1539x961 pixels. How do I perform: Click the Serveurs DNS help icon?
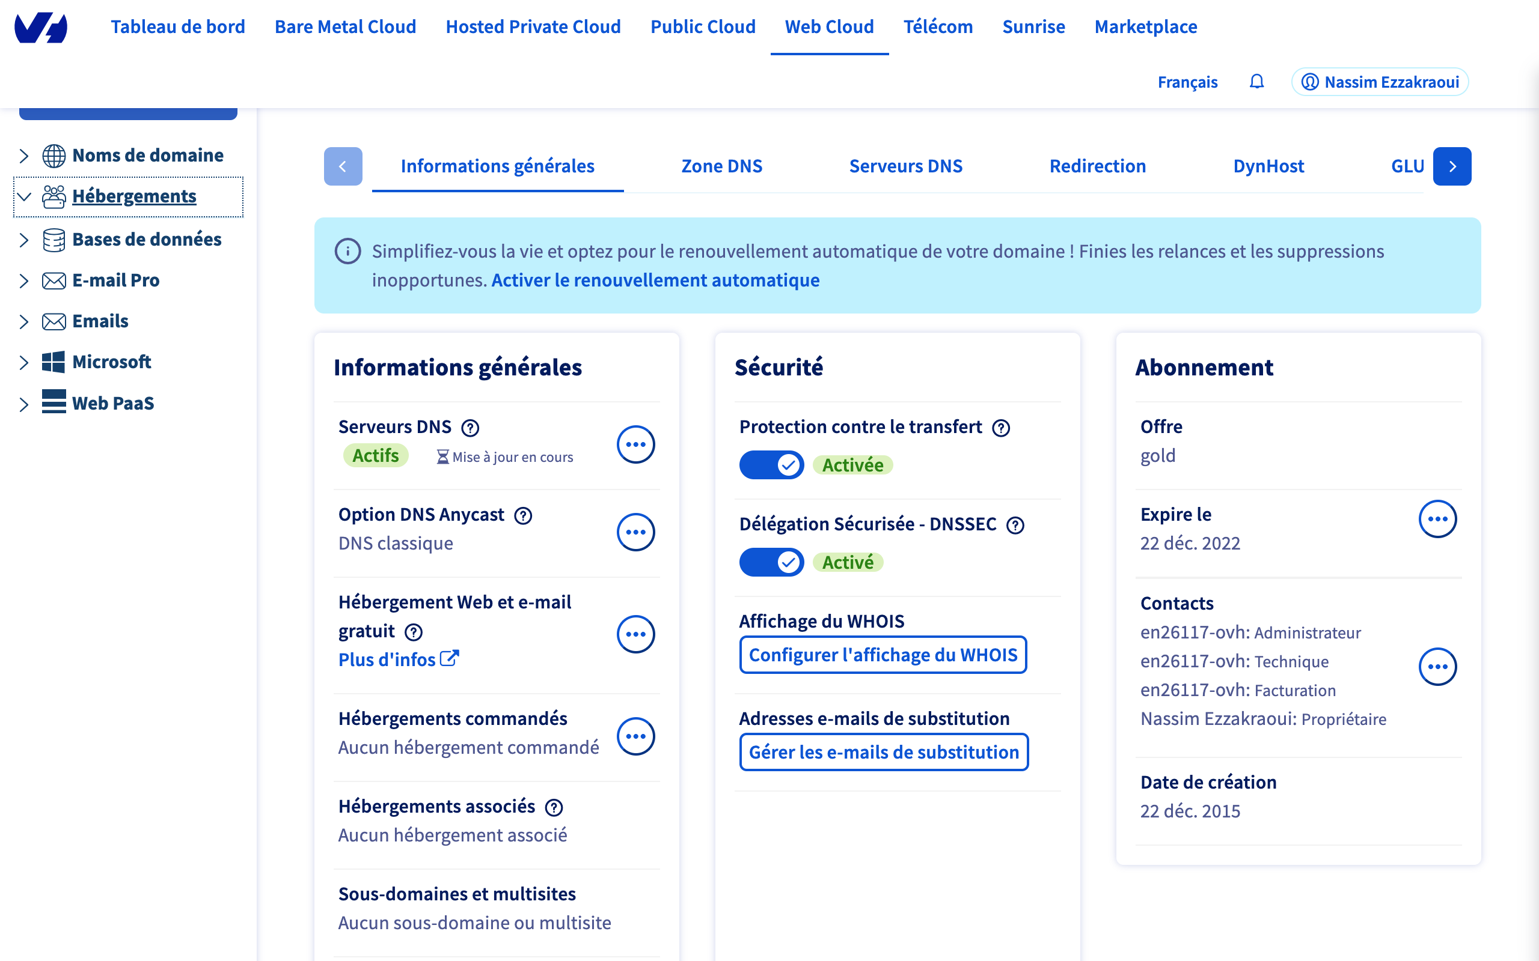tap(470, 428)
